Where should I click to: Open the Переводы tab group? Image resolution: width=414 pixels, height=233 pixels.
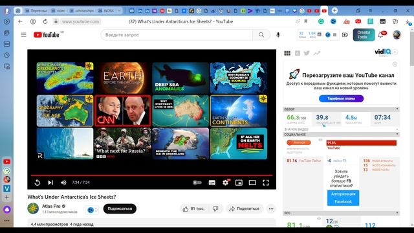tap(36, 10)
